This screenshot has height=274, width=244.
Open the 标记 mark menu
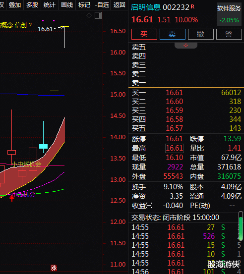pos(84,5)
